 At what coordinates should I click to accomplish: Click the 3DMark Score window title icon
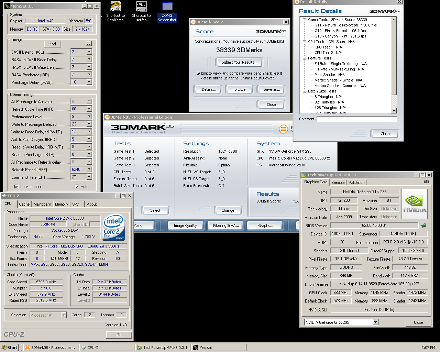193,22
